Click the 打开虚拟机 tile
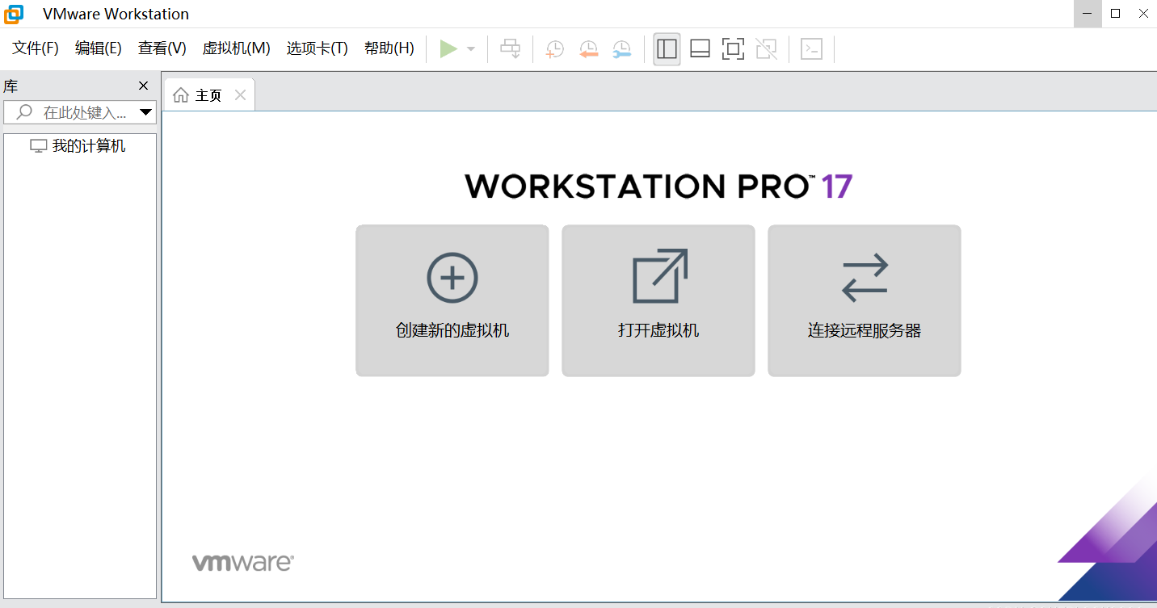This screenshot has width=1157, height=608. click(658, 300)
